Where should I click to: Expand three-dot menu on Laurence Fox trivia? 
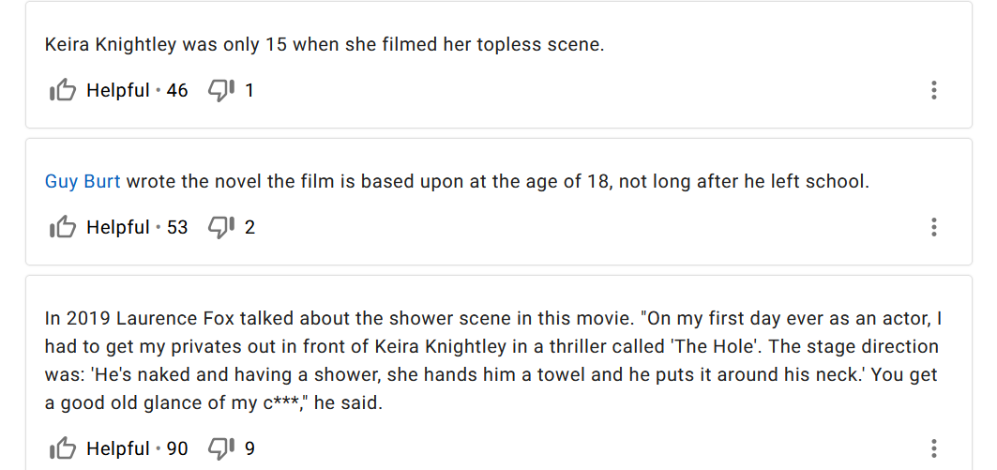point(933,448)
